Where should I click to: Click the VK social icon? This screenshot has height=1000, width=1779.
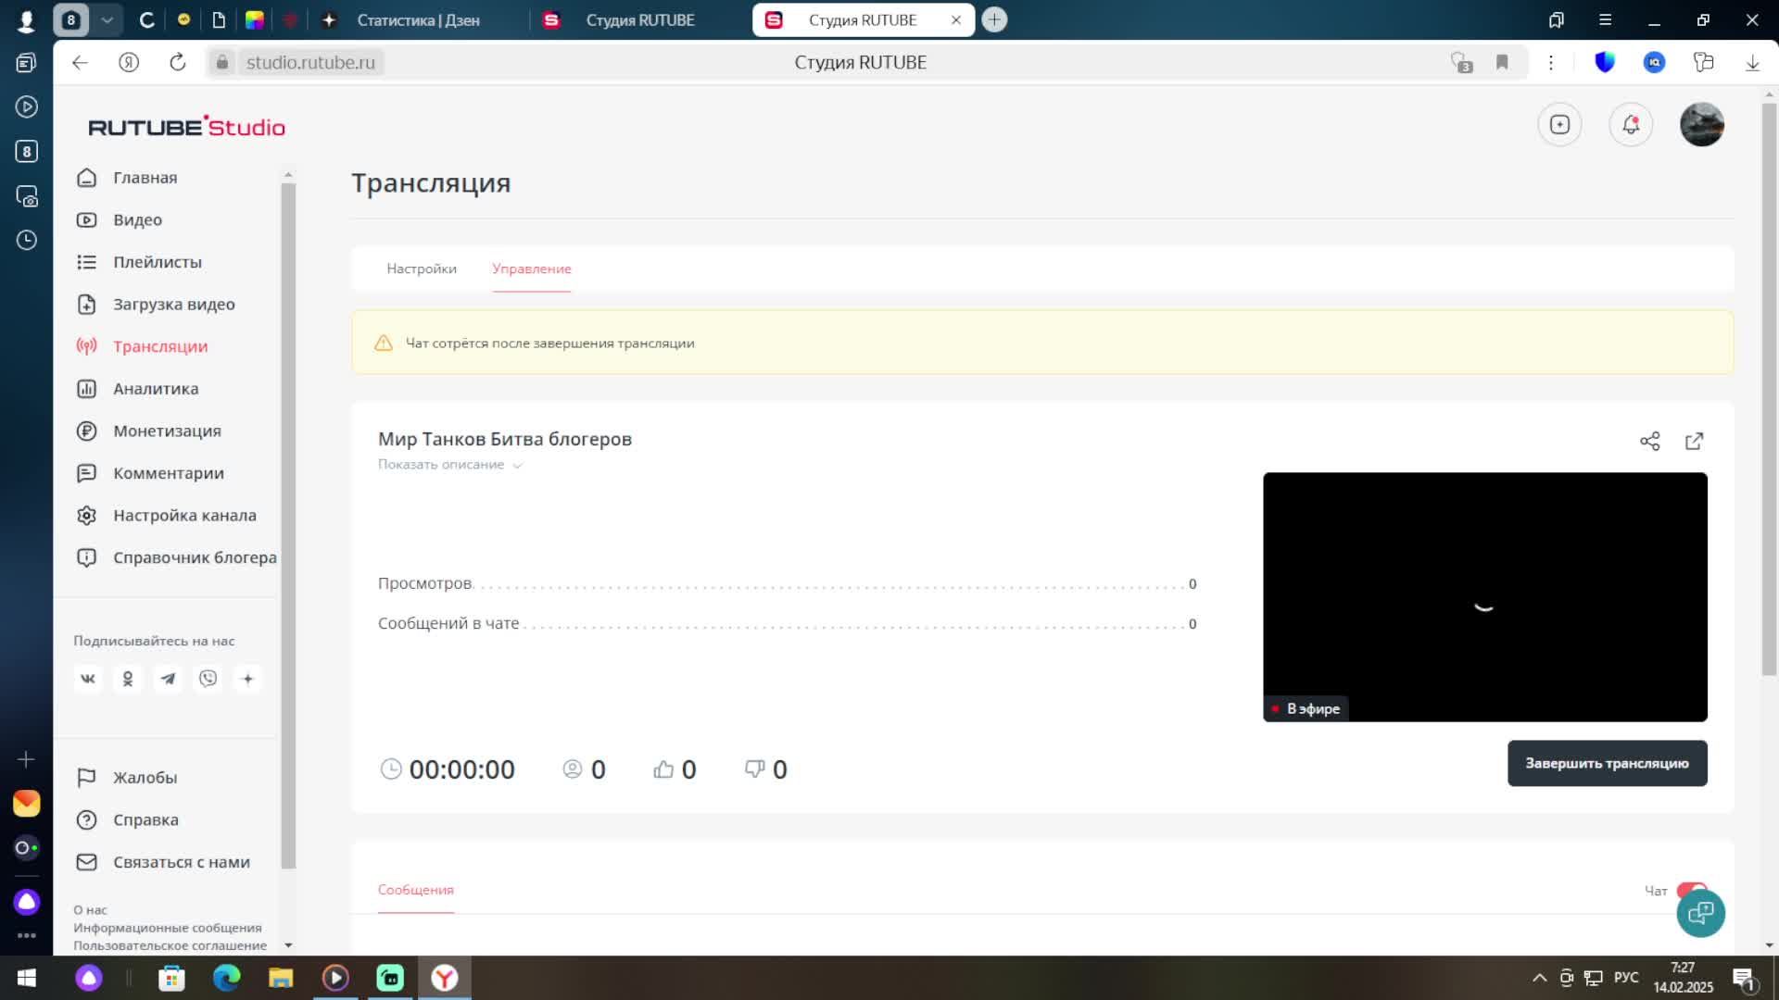[88, 679]
